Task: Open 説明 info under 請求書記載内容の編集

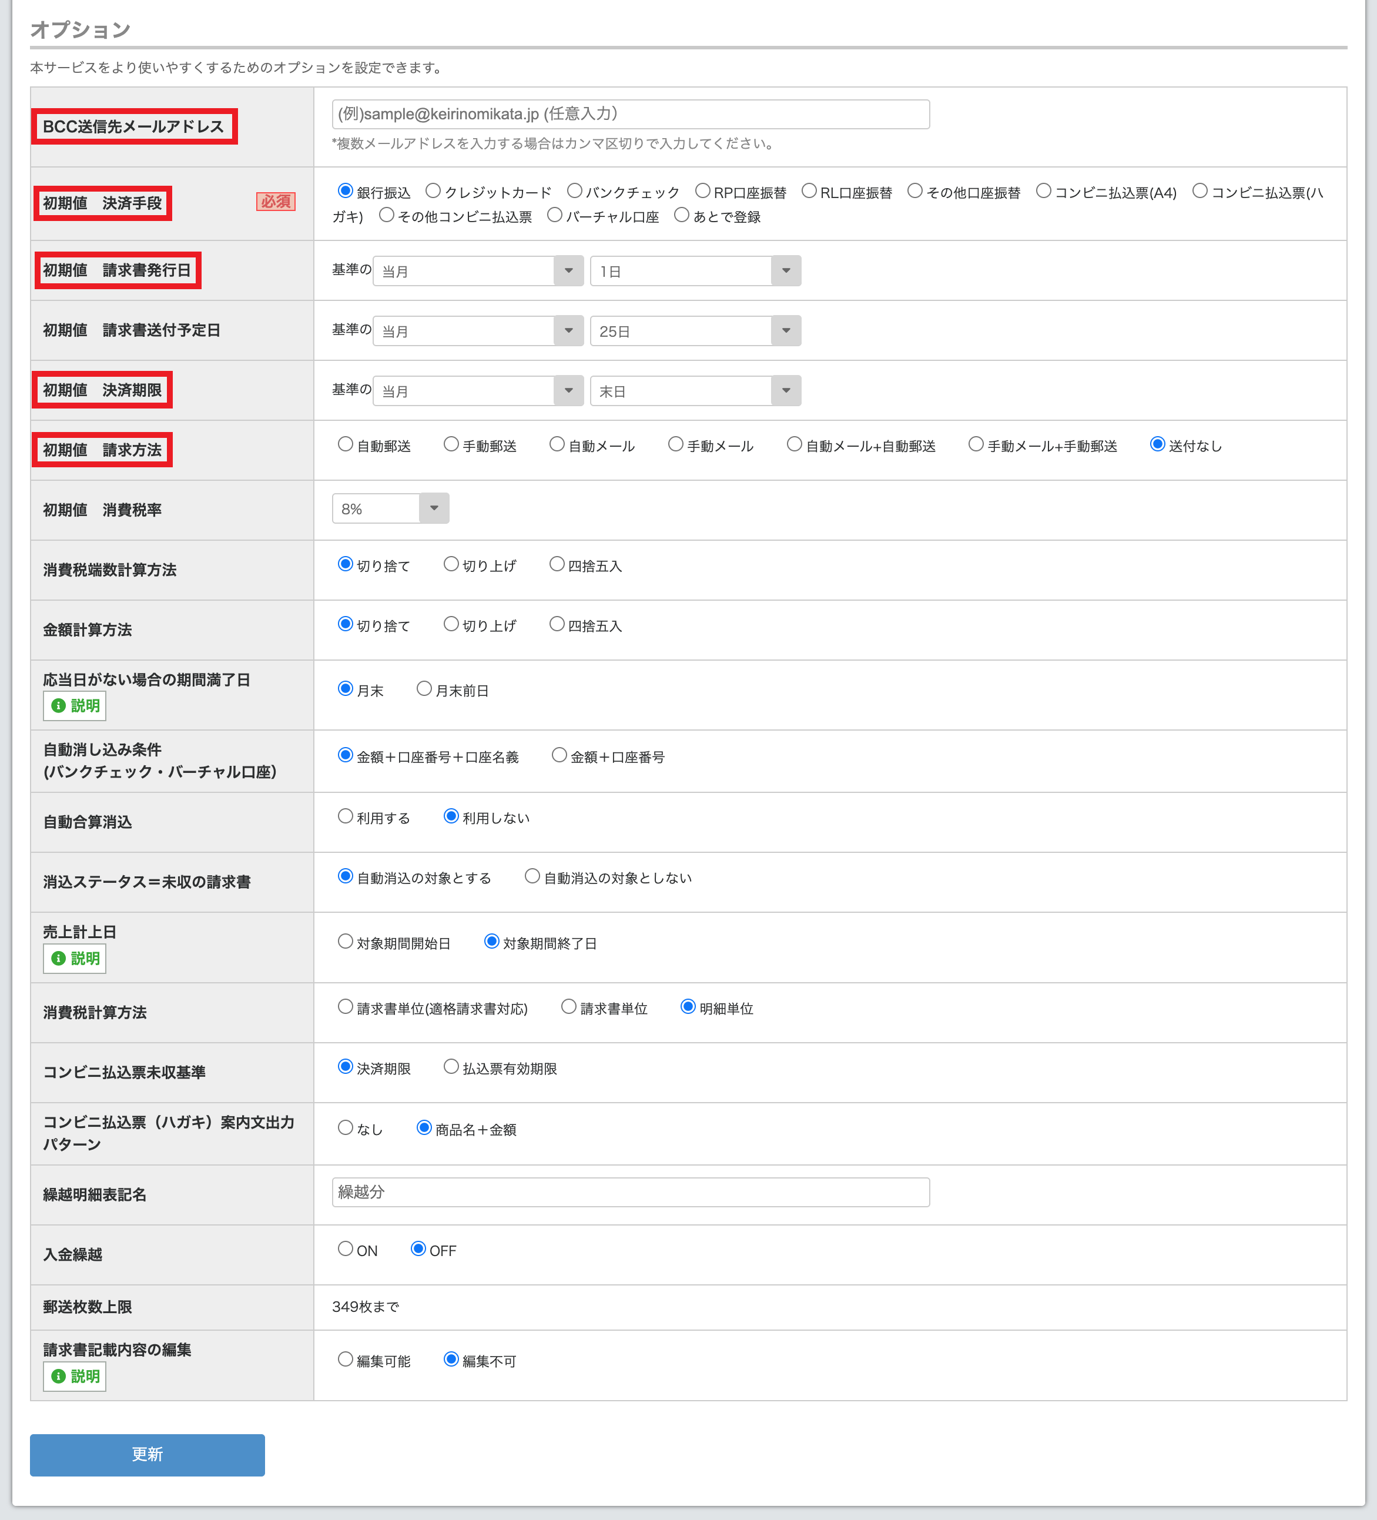Action: (75, 1376)
